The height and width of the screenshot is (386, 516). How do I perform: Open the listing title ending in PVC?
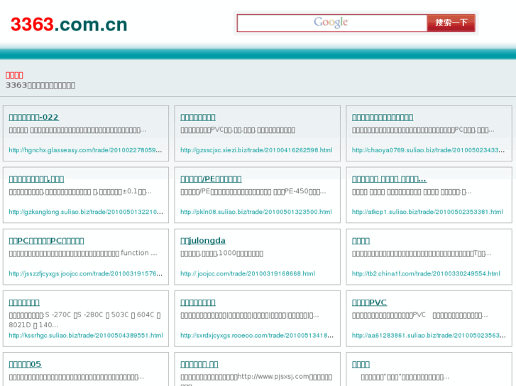(369, 302)
